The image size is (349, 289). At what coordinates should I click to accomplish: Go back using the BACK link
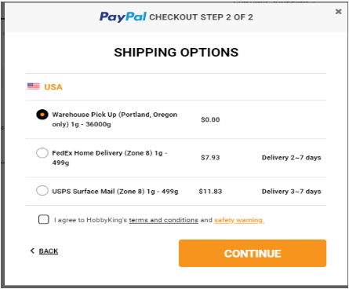pos(49,251)
